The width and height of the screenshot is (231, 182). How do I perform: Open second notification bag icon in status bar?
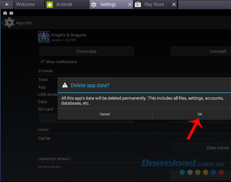click(11, 13)
